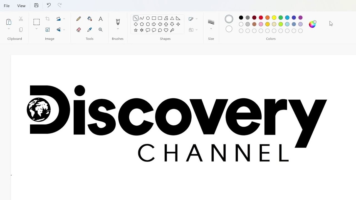This screenshot has width=356, height=200.
Task: Select the Color 2 background circle
Action: pos(229,29)
